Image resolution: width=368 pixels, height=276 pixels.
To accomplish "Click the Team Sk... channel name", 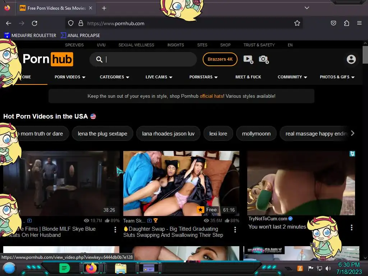I will coord(134,221).
